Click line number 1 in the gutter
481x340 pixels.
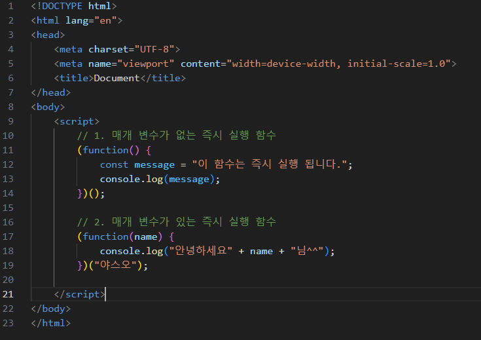(x=10, y=6)
